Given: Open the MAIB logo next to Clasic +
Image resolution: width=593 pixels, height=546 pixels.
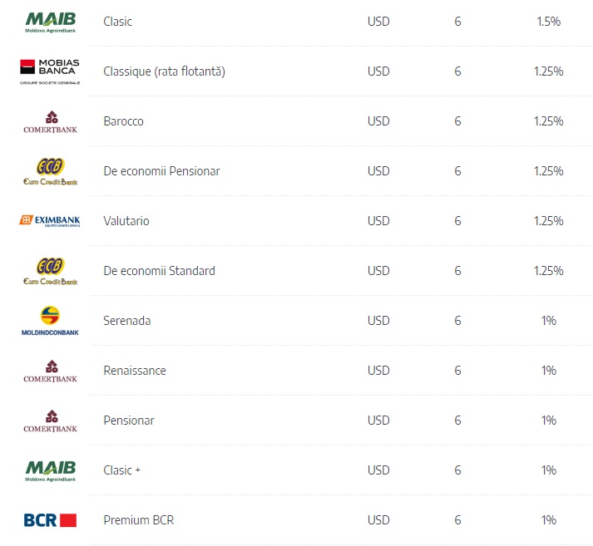Looking at the screenshot, I should 50,471.
